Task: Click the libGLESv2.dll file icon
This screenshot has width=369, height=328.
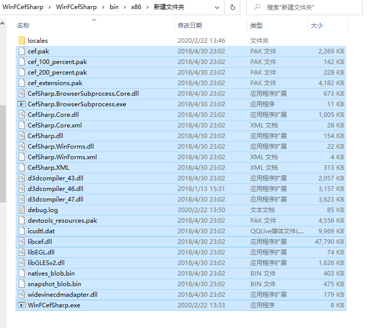Action: click(x=22, y=263)
